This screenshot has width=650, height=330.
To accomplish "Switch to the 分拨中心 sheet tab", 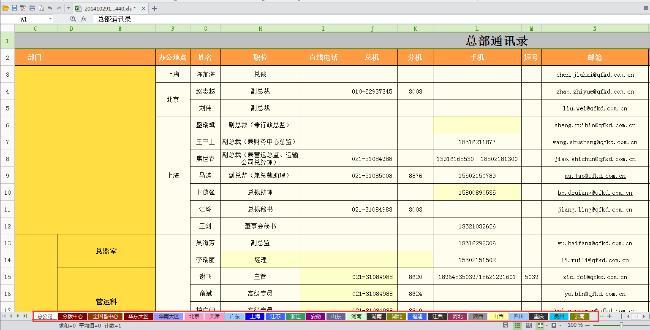I will click(73, 316).
